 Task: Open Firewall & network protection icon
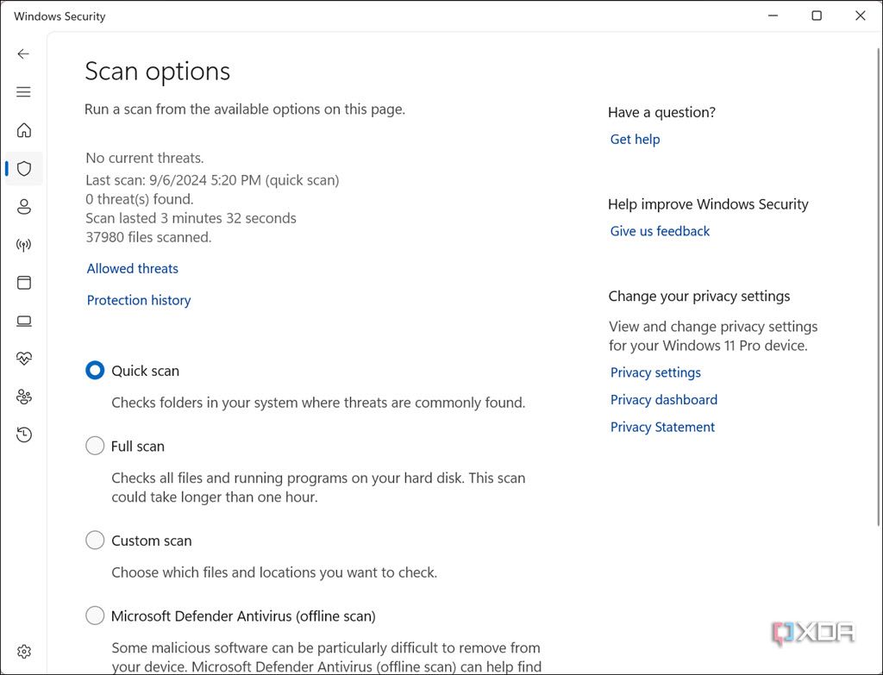[23, 245]
